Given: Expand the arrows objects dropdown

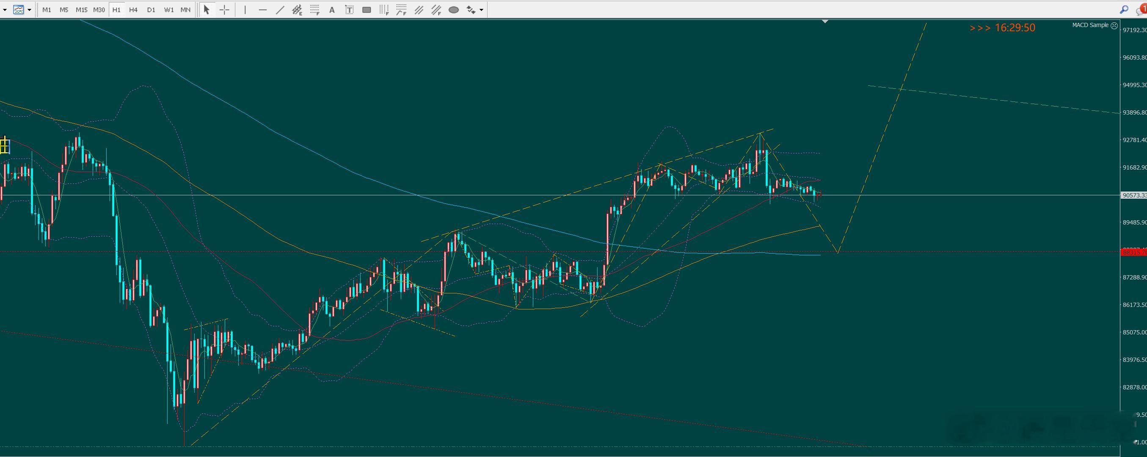Looking at the screenshot, I should pos(481,10).
